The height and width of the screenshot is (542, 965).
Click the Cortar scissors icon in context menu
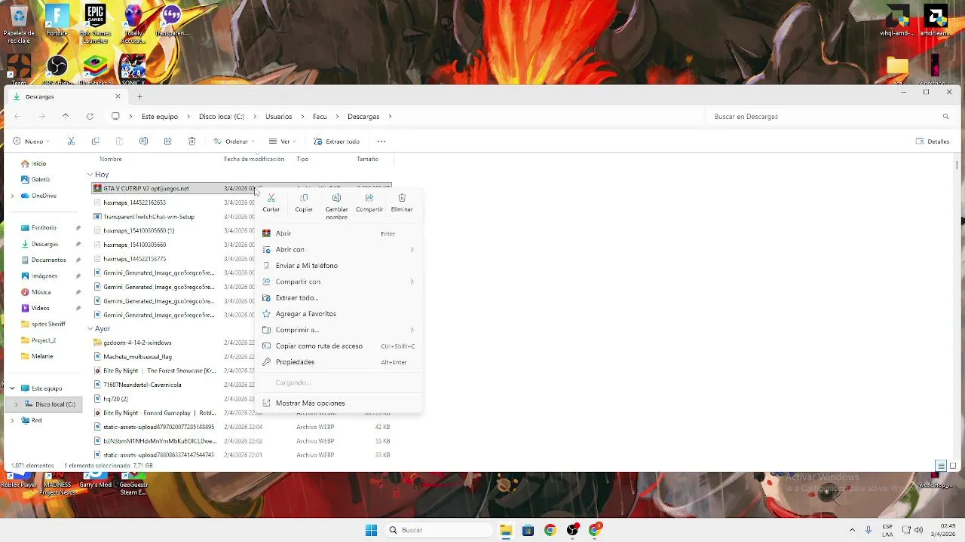point(271,198)
